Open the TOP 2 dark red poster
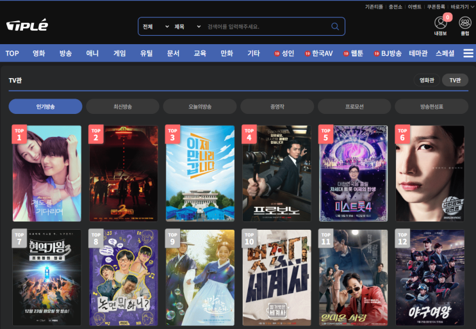 [124, 173]
